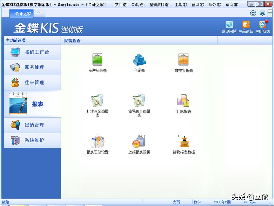Expand the chevron dropdown near the smiley icon
The width and height of the screenshot is (274, 206).
pyautogui.click(x=270, y=13)
